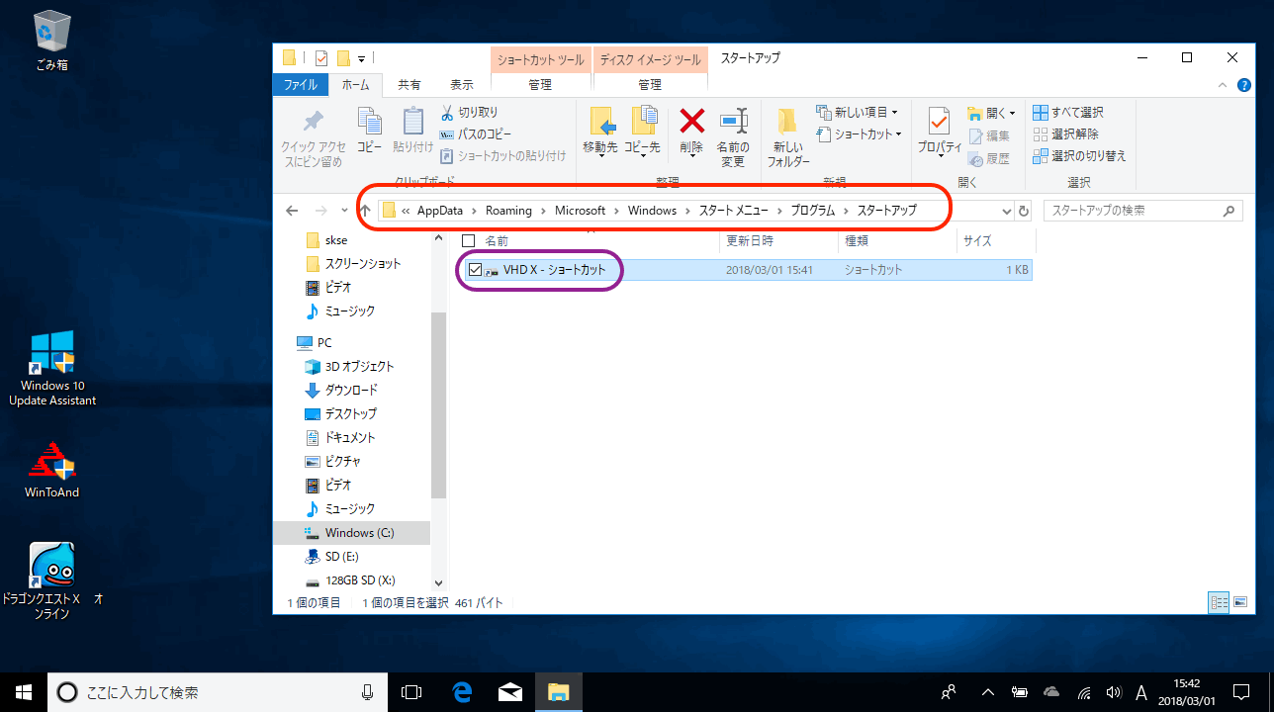Open the address bar history dropdown arrow
The width and height of the screenshot is (1274, 712).
[x=1006, y=212]
